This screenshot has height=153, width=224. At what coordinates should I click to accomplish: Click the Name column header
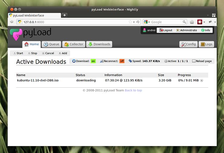21,75
